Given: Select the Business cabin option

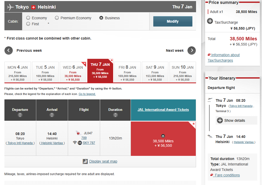Looking at the screenshot, I should click(x=101, y=18).
